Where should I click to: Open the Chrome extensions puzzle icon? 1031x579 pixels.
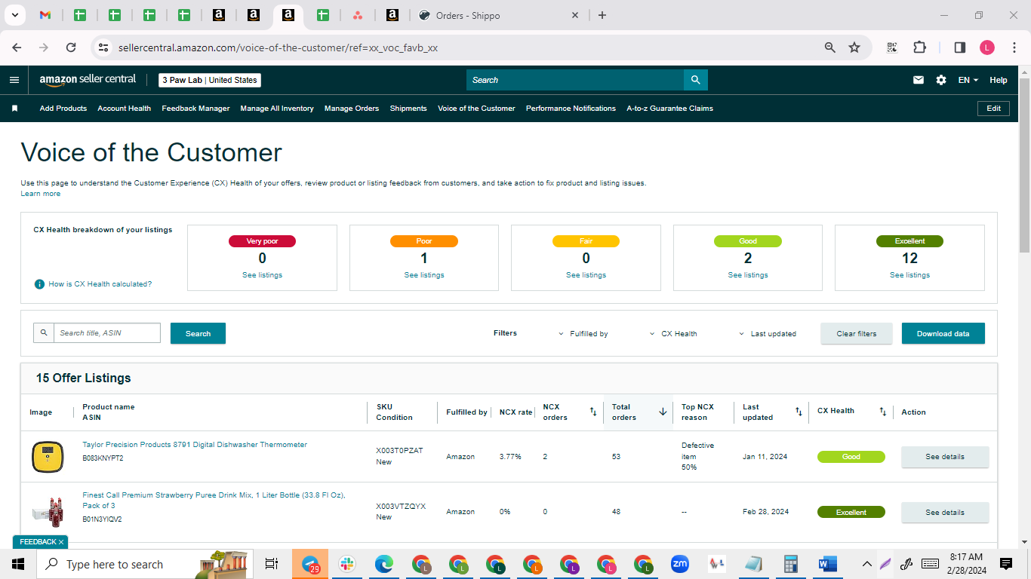pyautogui.click(x=919, y=47)
